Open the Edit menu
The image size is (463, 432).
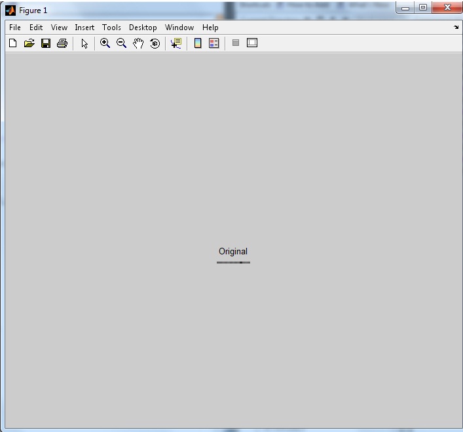point(36,28)
